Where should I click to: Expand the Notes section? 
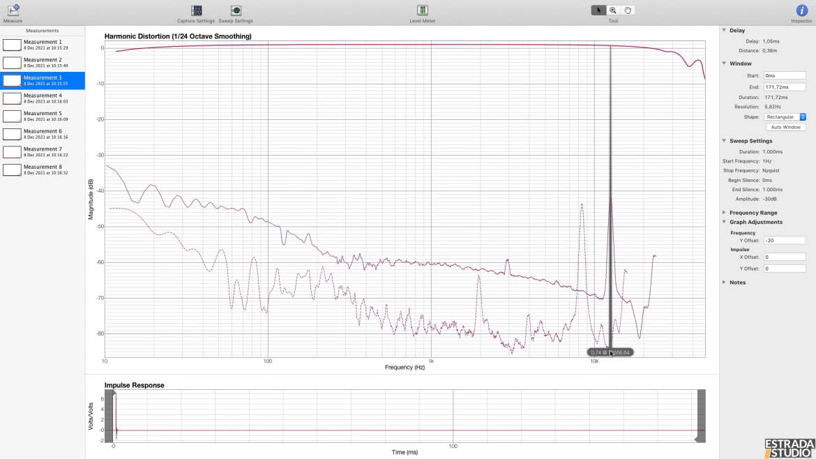coord(724,282)
